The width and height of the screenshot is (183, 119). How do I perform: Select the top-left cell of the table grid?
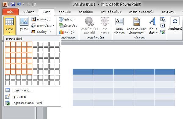tap(7, 44)
